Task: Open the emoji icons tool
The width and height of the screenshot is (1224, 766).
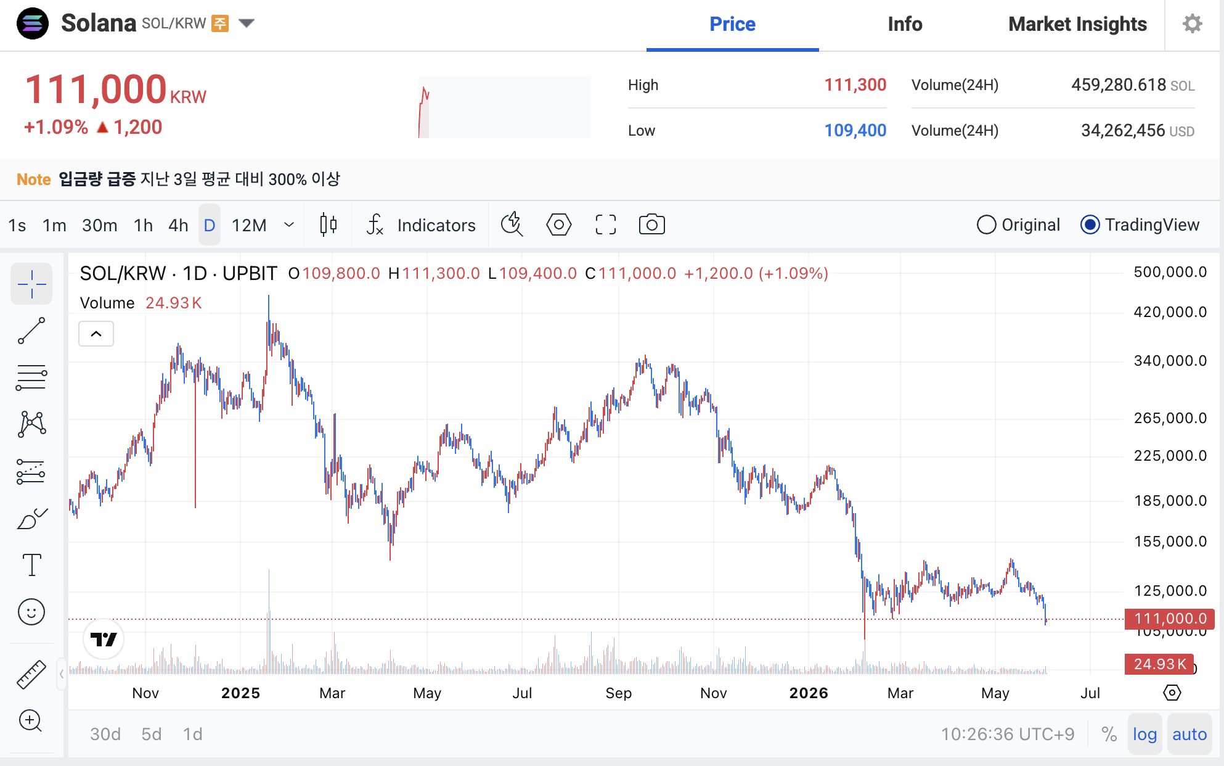Action: point(31,612)
